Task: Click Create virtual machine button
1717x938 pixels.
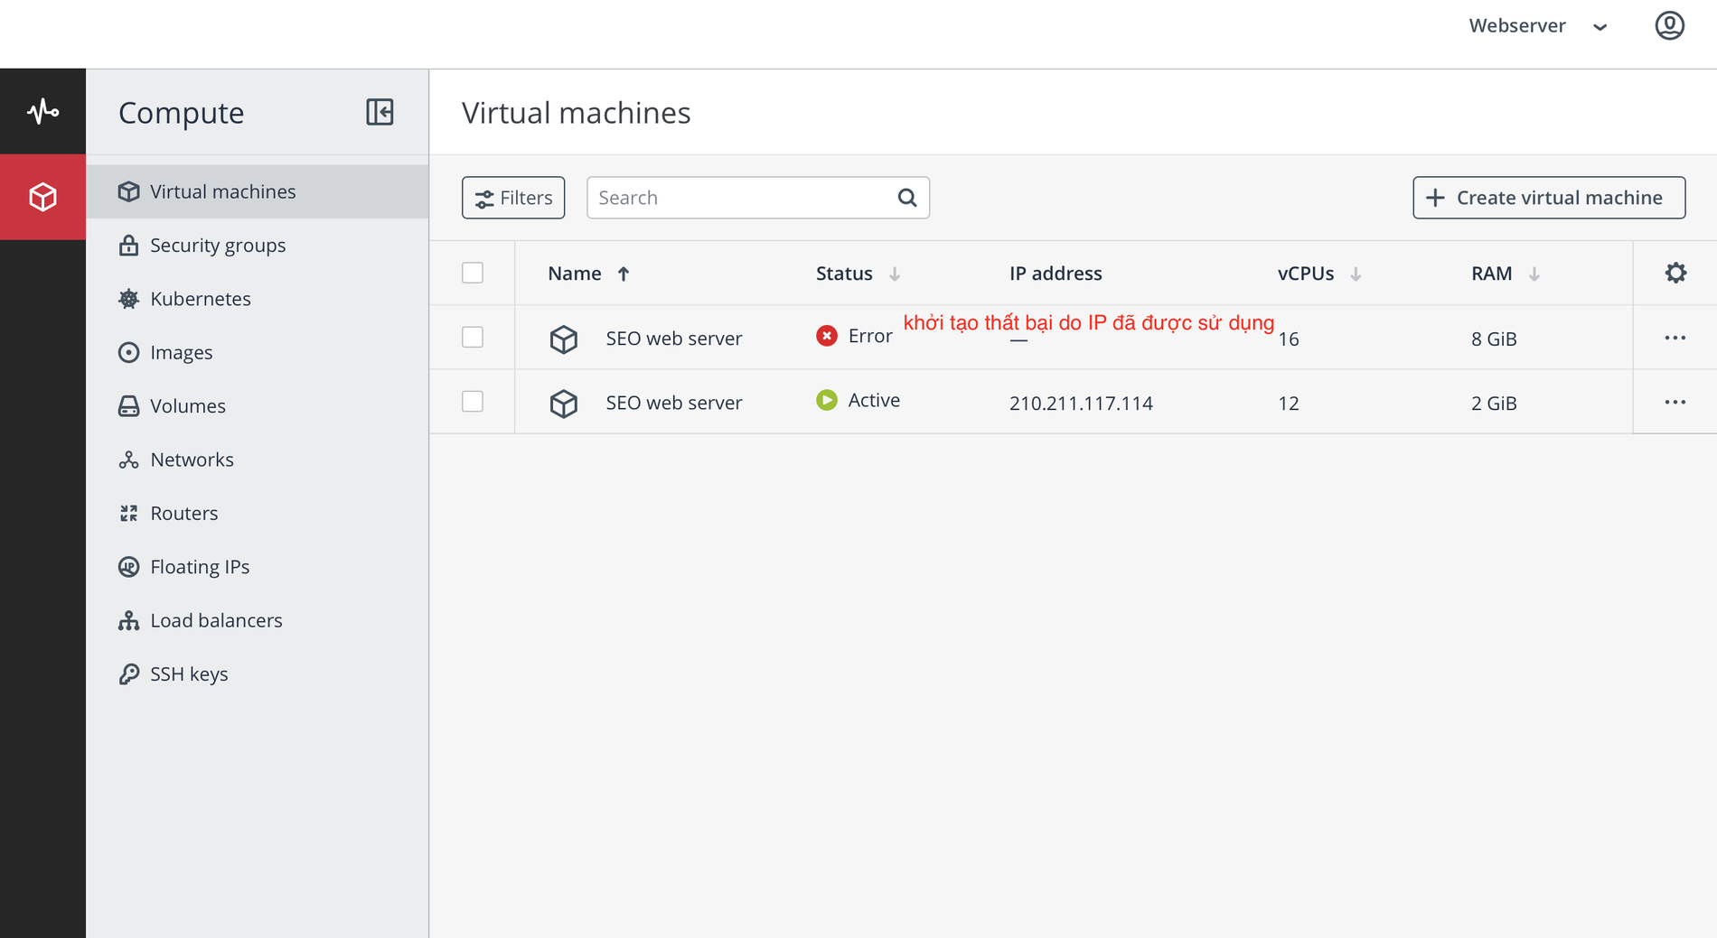Action: coord(1548,198)
